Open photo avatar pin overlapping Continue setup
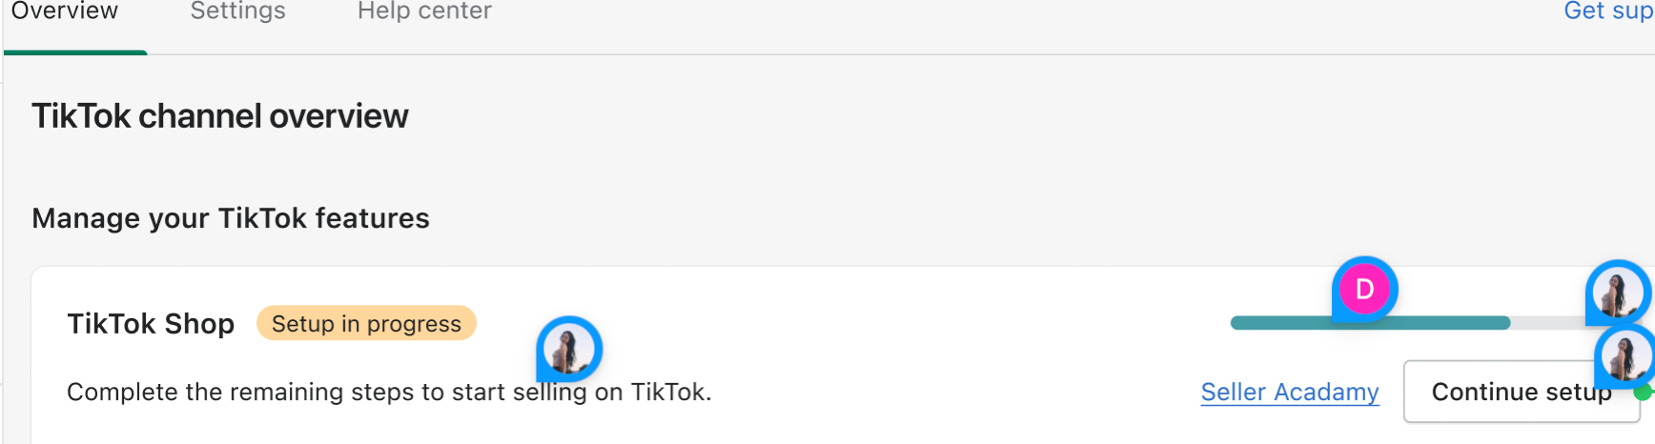This screenshot has width=1655, height=444. [x=1625, y=358]
